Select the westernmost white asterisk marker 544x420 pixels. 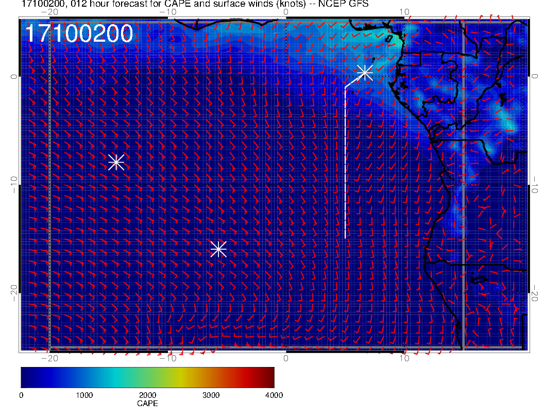click(x=116, y=162)
